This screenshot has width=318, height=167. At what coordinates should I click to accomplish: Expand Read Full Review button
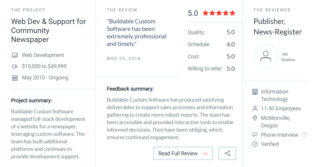pyautogui.click(x=183, y=154)
